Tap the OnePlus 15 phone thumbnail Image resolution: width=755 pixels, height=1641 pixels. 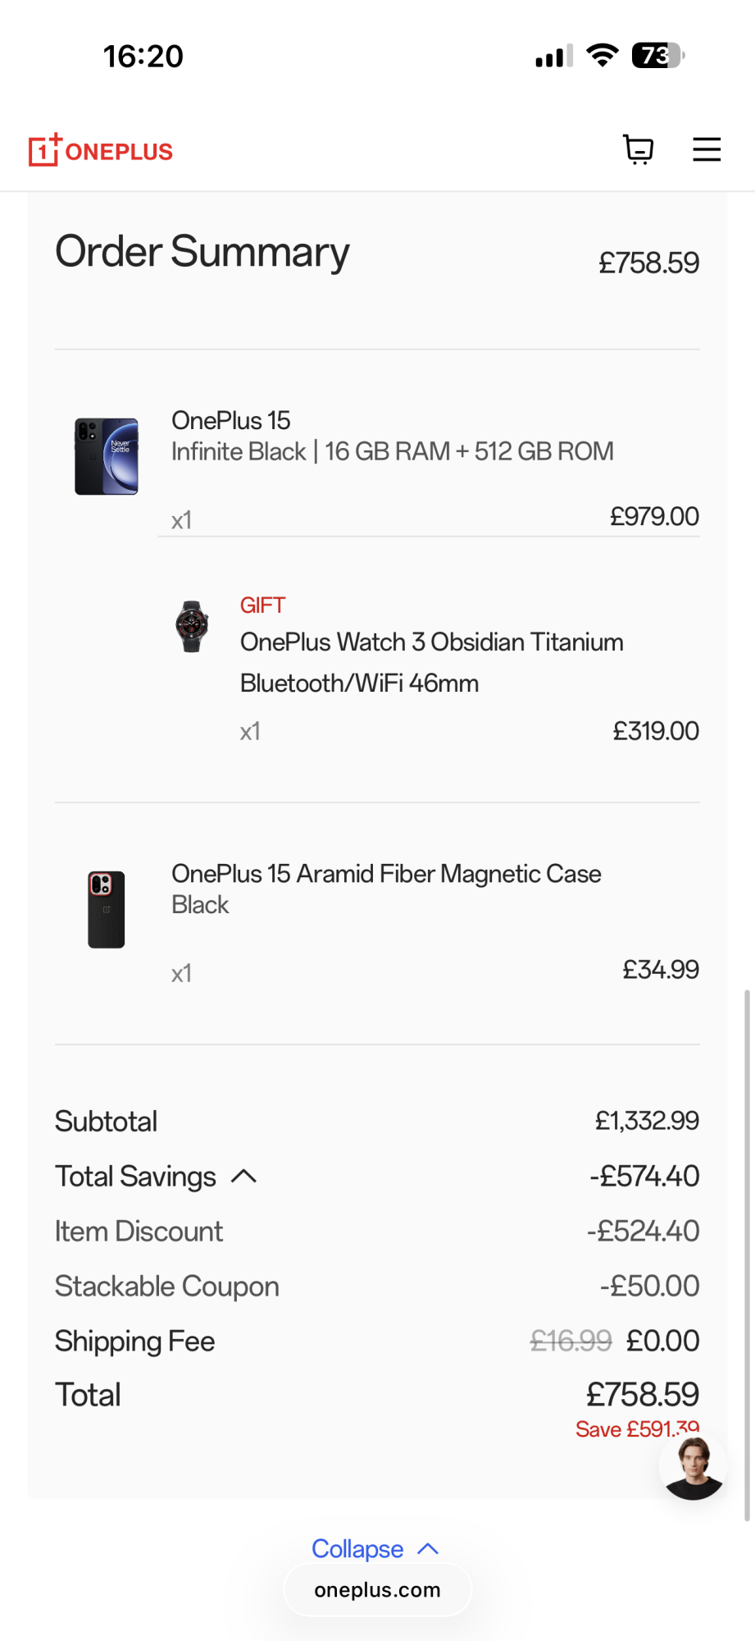[x=107, y=456]
